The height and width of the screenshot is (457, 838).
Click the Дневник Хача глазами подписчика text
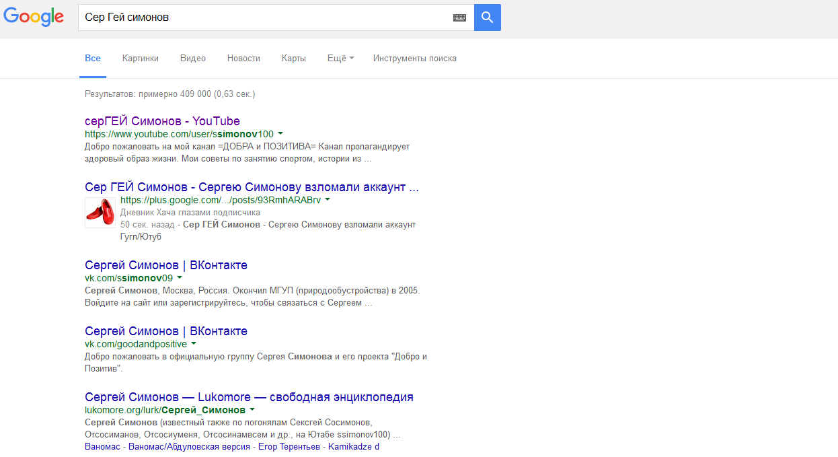point(190,212)
